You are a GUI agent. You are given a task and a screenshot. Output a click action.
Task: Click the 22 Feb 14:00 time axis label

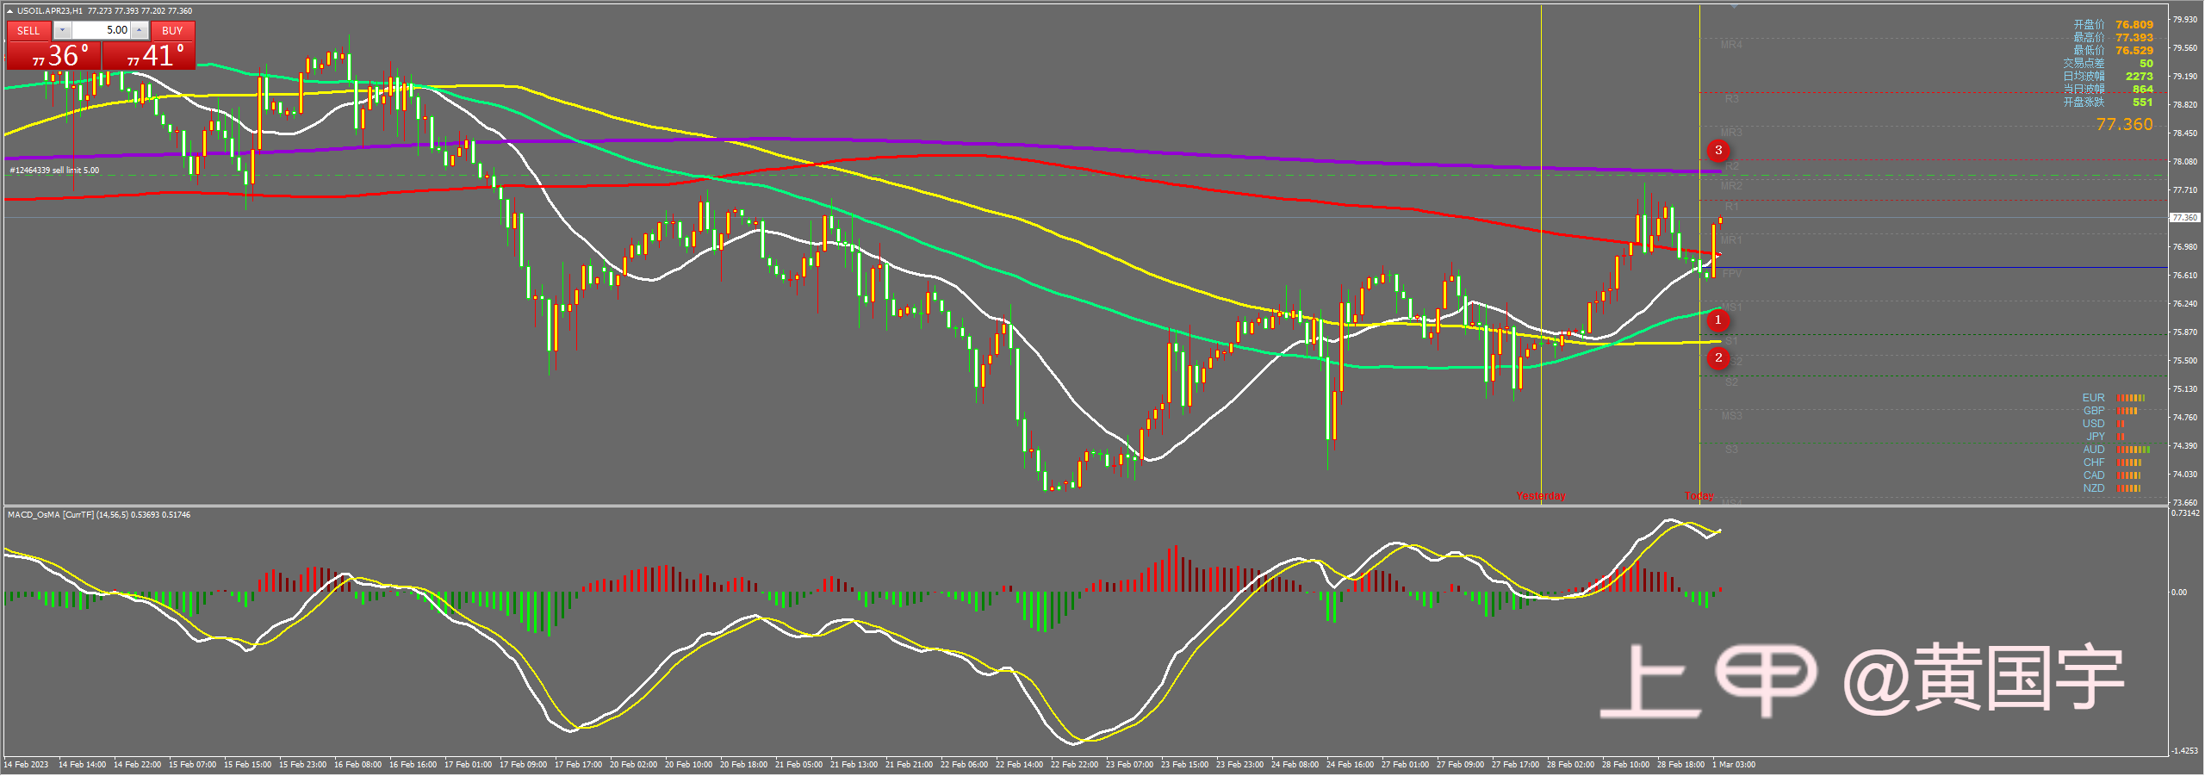[x=1020, y=765]
